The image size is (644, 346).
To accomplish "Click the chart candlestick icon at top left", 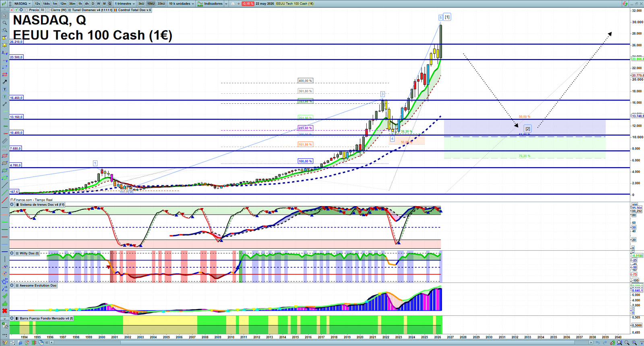I will 4,4.
